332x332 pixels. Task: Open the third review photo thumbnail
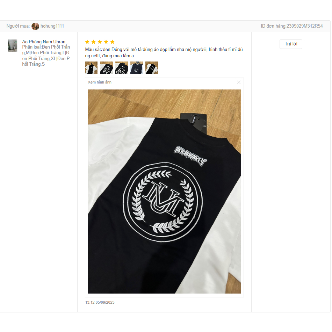pyautogui.click(x=122, y=68)
